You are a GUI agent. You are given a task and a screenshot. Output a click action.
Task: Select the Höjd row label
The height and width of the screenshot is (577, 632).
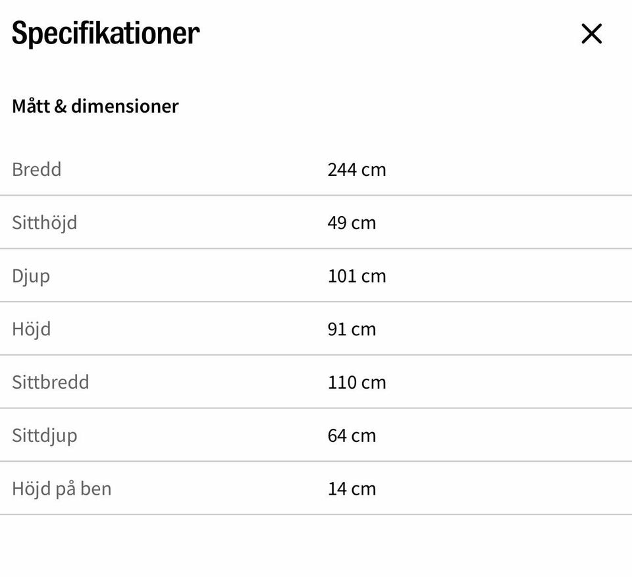[31, 329]
